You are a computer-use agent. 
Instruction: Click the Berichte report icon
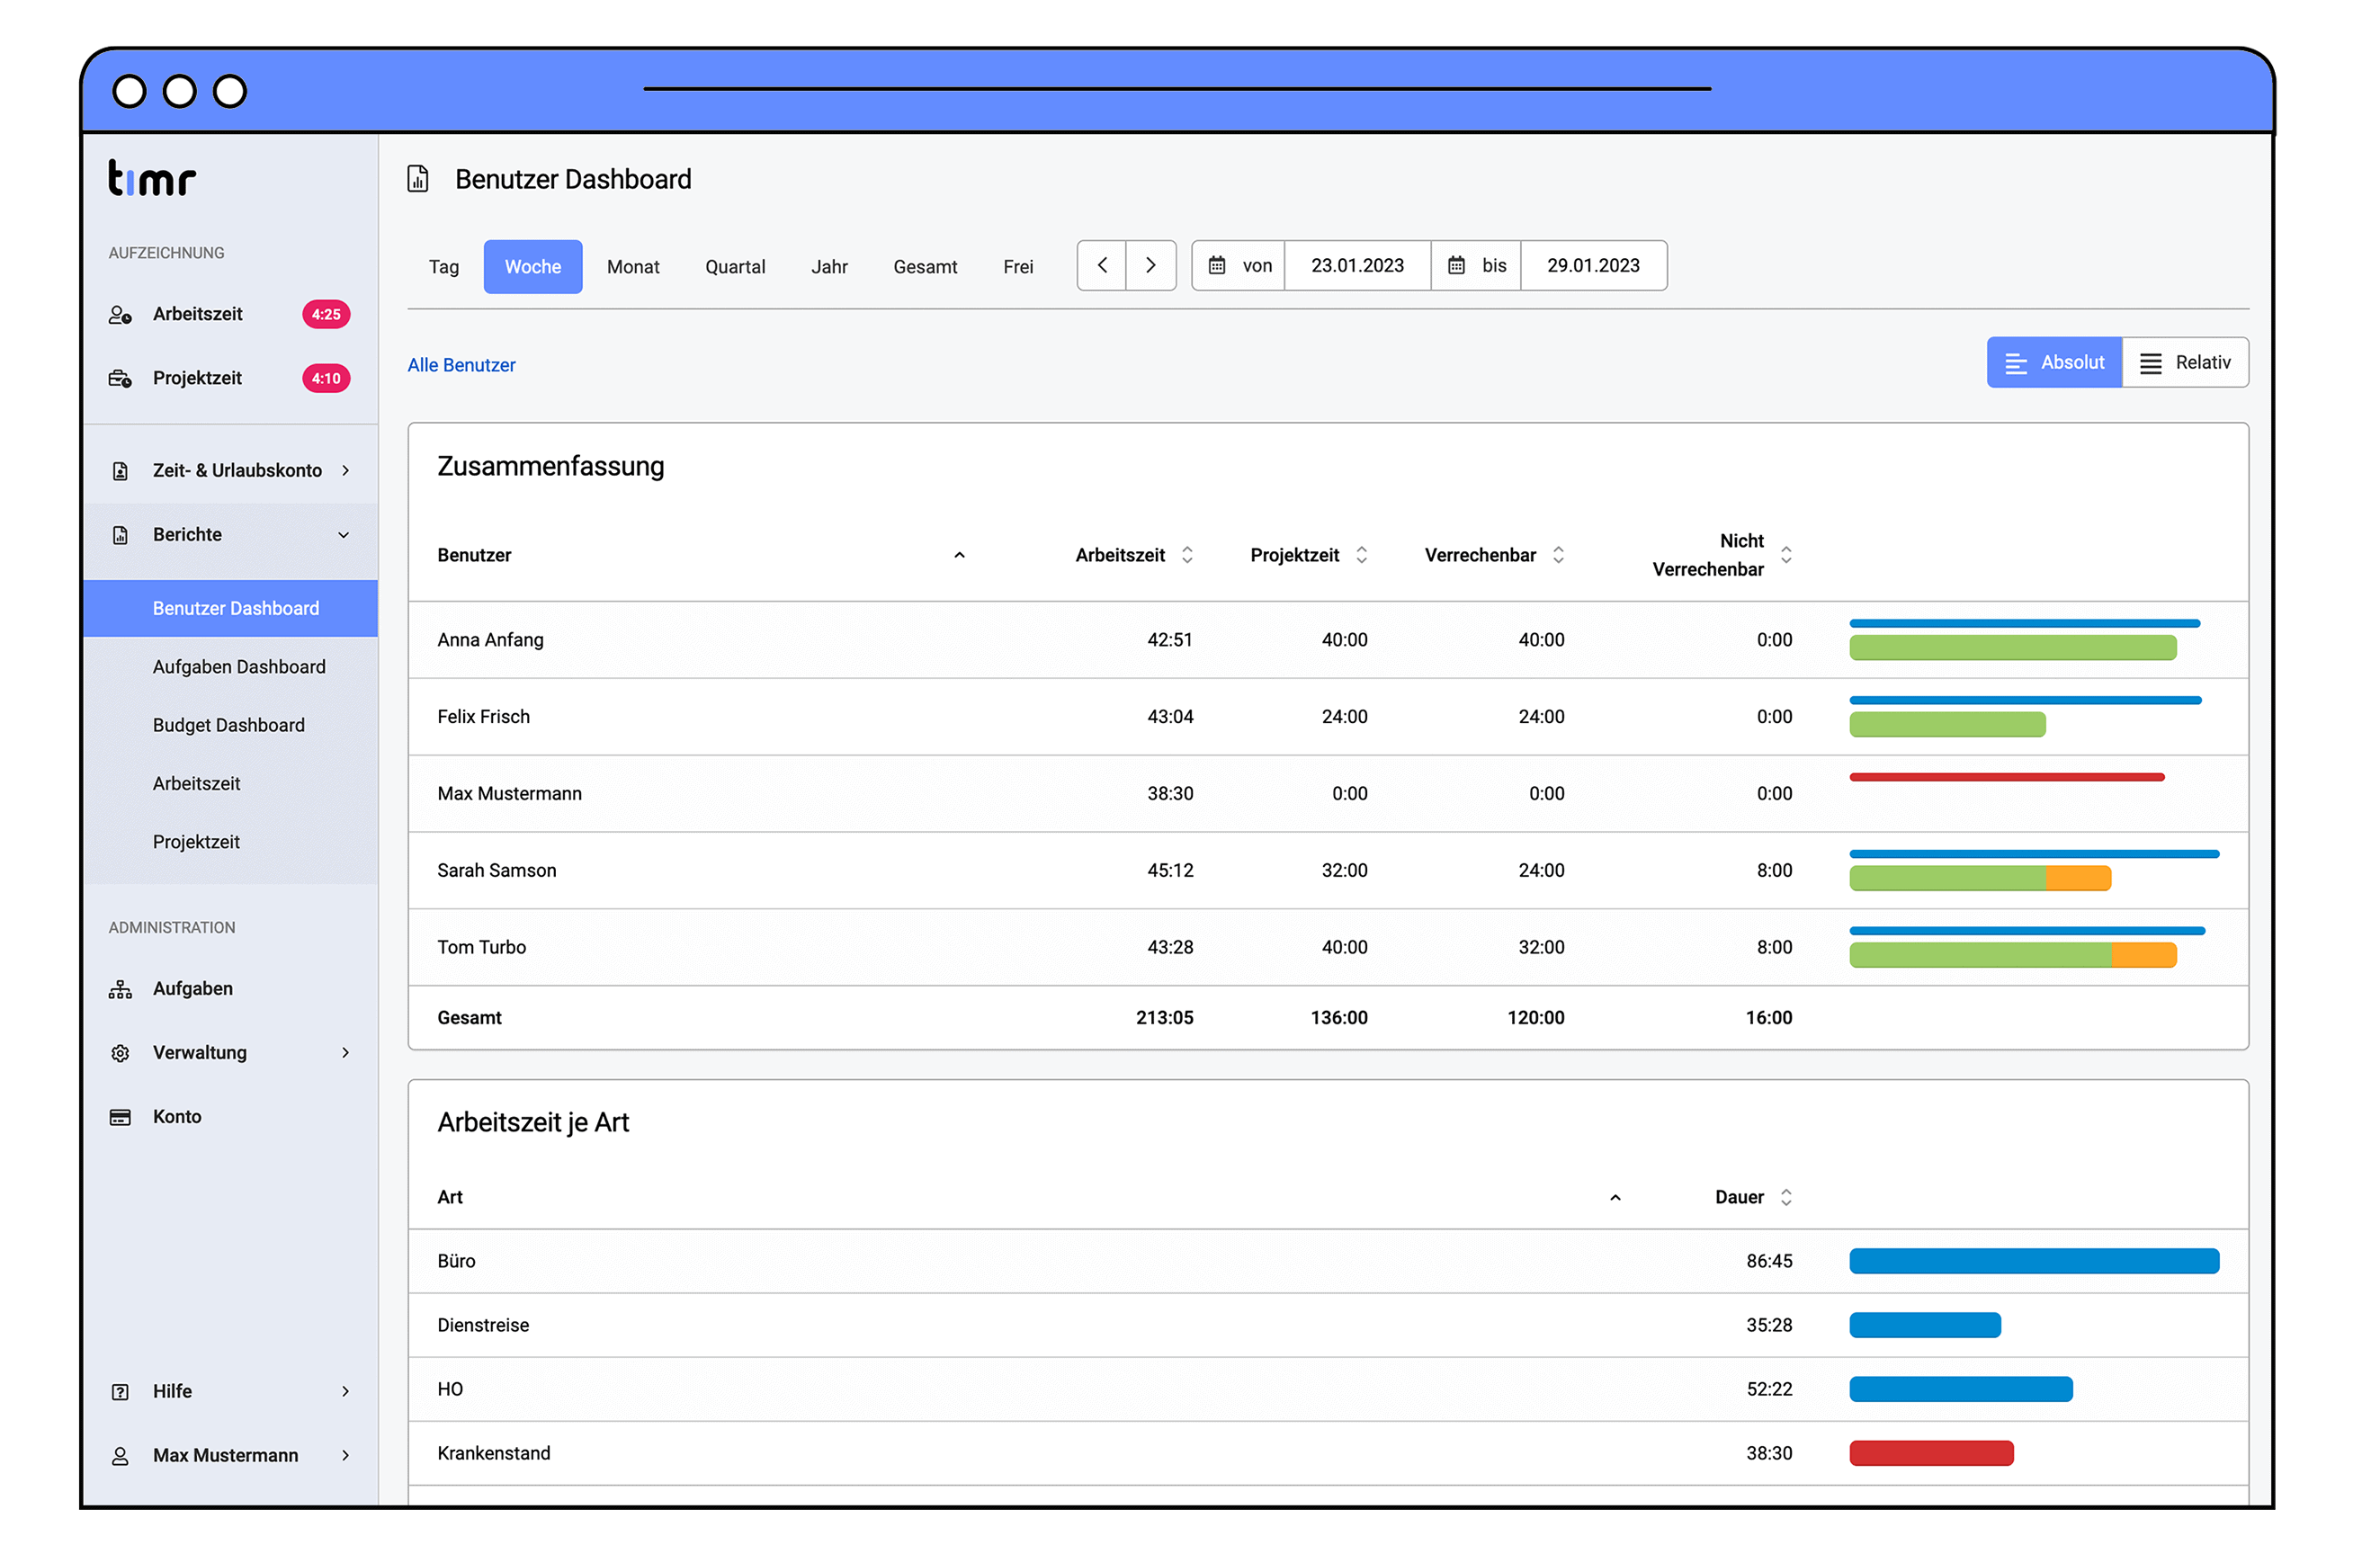click(x=120, y=535)
